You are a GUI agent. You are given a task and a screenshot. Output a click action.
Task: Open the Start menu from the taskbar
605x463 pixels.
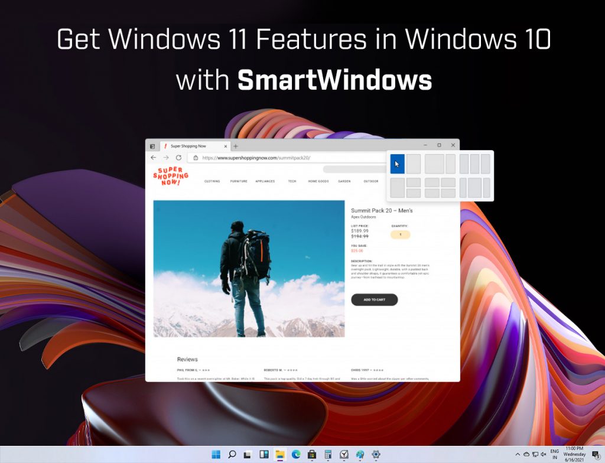tap(217, 455)
